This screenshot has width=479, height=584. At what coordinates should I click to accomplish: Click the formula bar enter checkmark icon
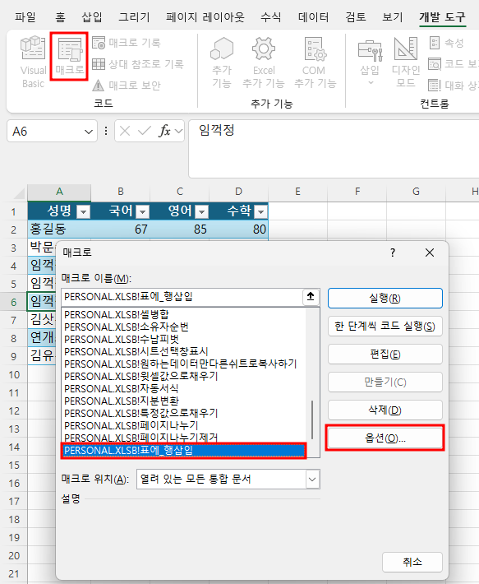click(145, 131)
